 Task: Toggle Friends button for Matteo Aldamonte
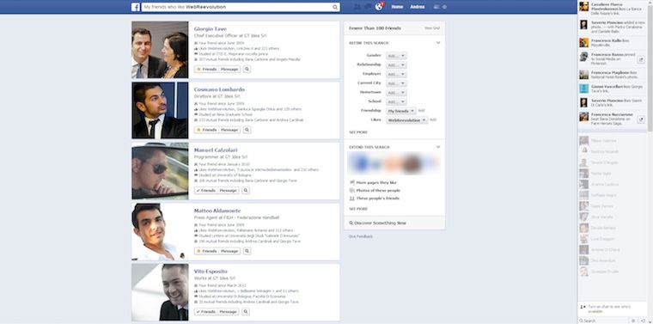[x=206, y=251]
